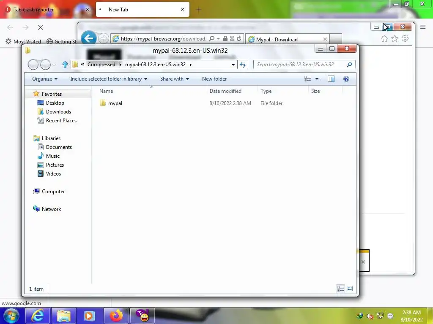Open Favorites in navigation pane
This screenshot has width=433, height=324.
click(52, 94)
